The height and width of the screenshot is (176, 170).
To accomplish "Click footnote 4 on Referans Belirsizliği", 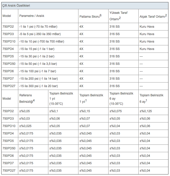I will point(34,100).
